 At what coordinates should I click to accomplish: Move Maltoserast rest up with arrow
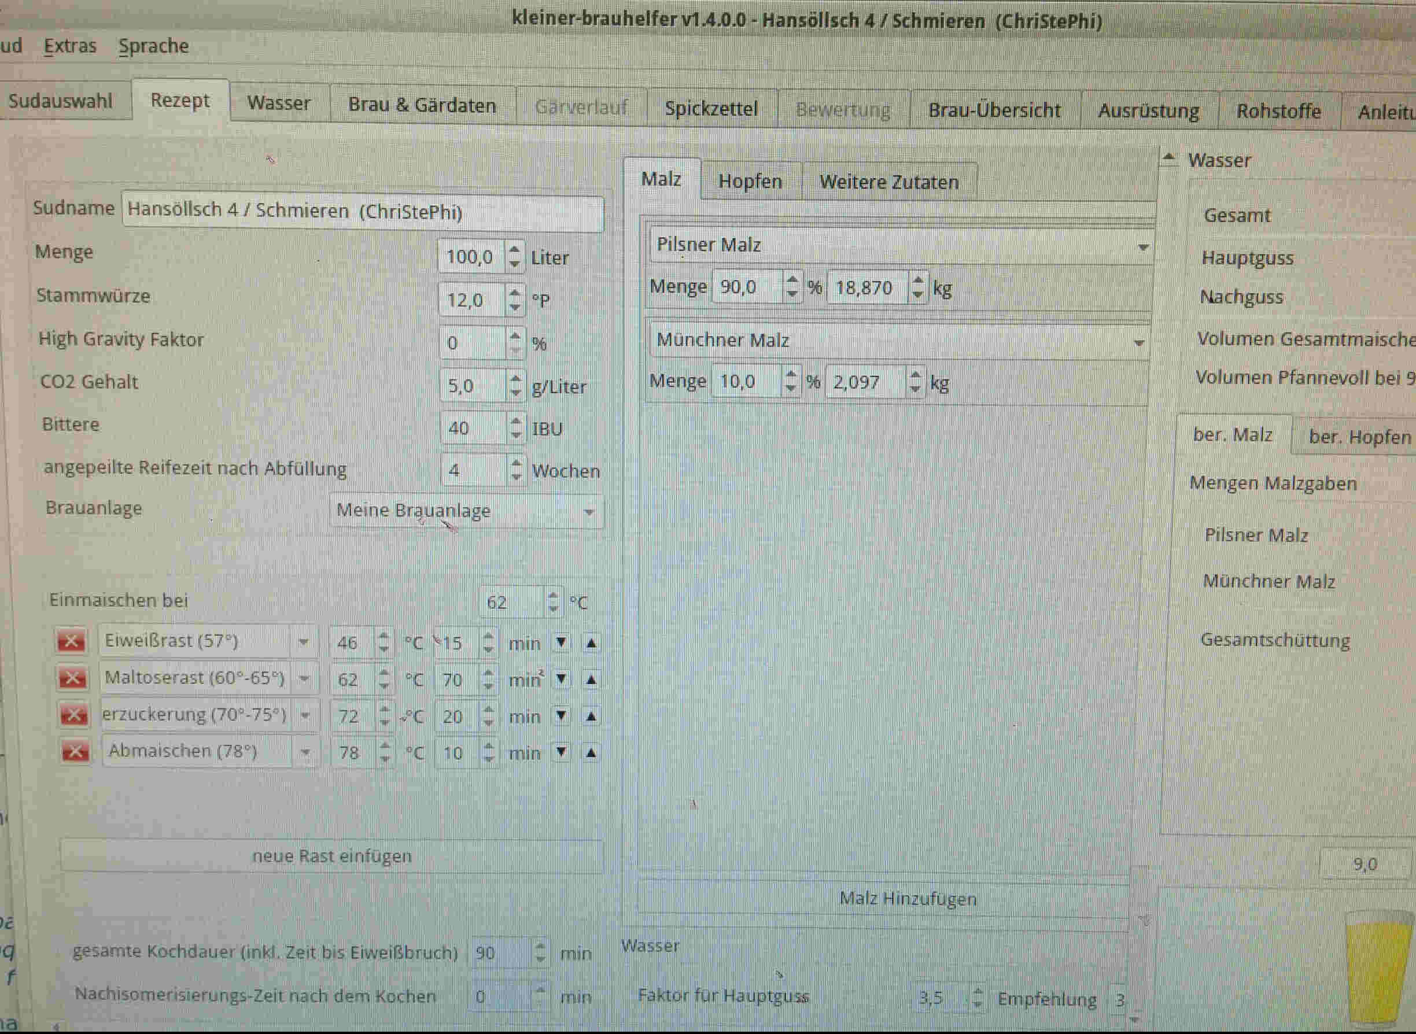point(591,680)
